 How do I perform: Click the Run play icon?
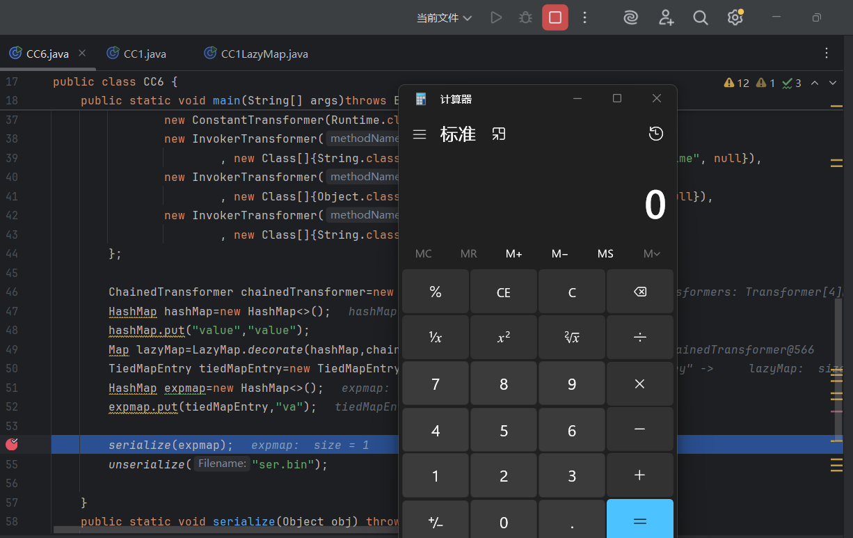[x=496, y=17]
